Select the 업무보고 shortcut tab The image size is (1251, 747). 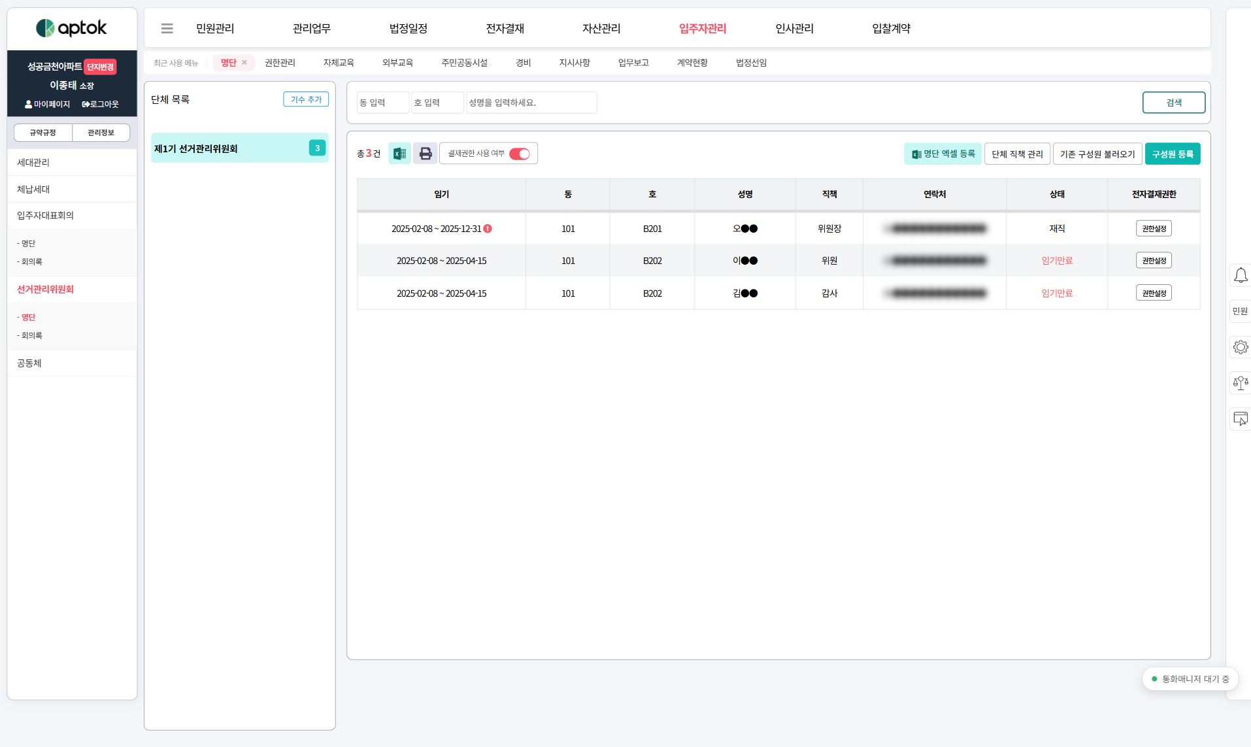click(x=633, y=63)
